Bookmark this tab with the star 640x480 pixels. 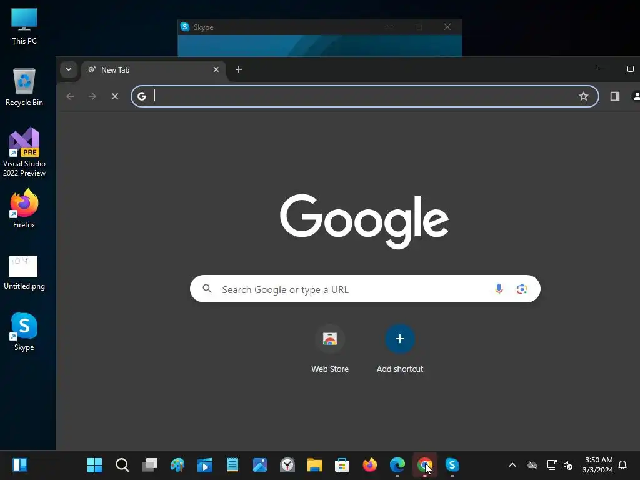coord(584,96)
